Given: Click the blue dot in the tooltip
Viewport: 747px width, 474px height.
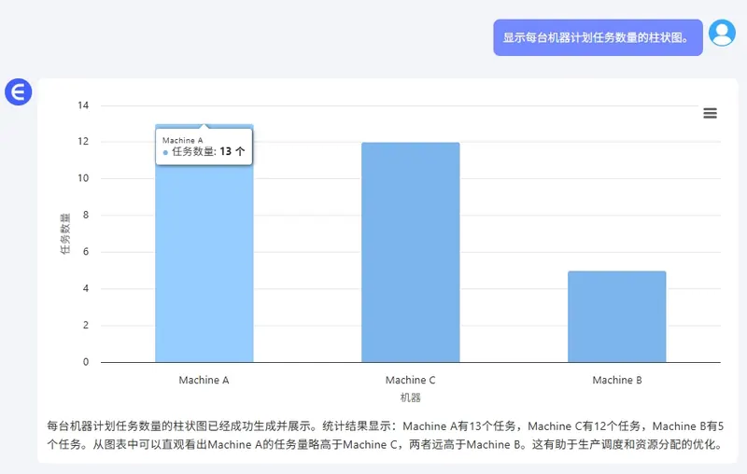Looking at the screenshot, I should tap(165, 152).
